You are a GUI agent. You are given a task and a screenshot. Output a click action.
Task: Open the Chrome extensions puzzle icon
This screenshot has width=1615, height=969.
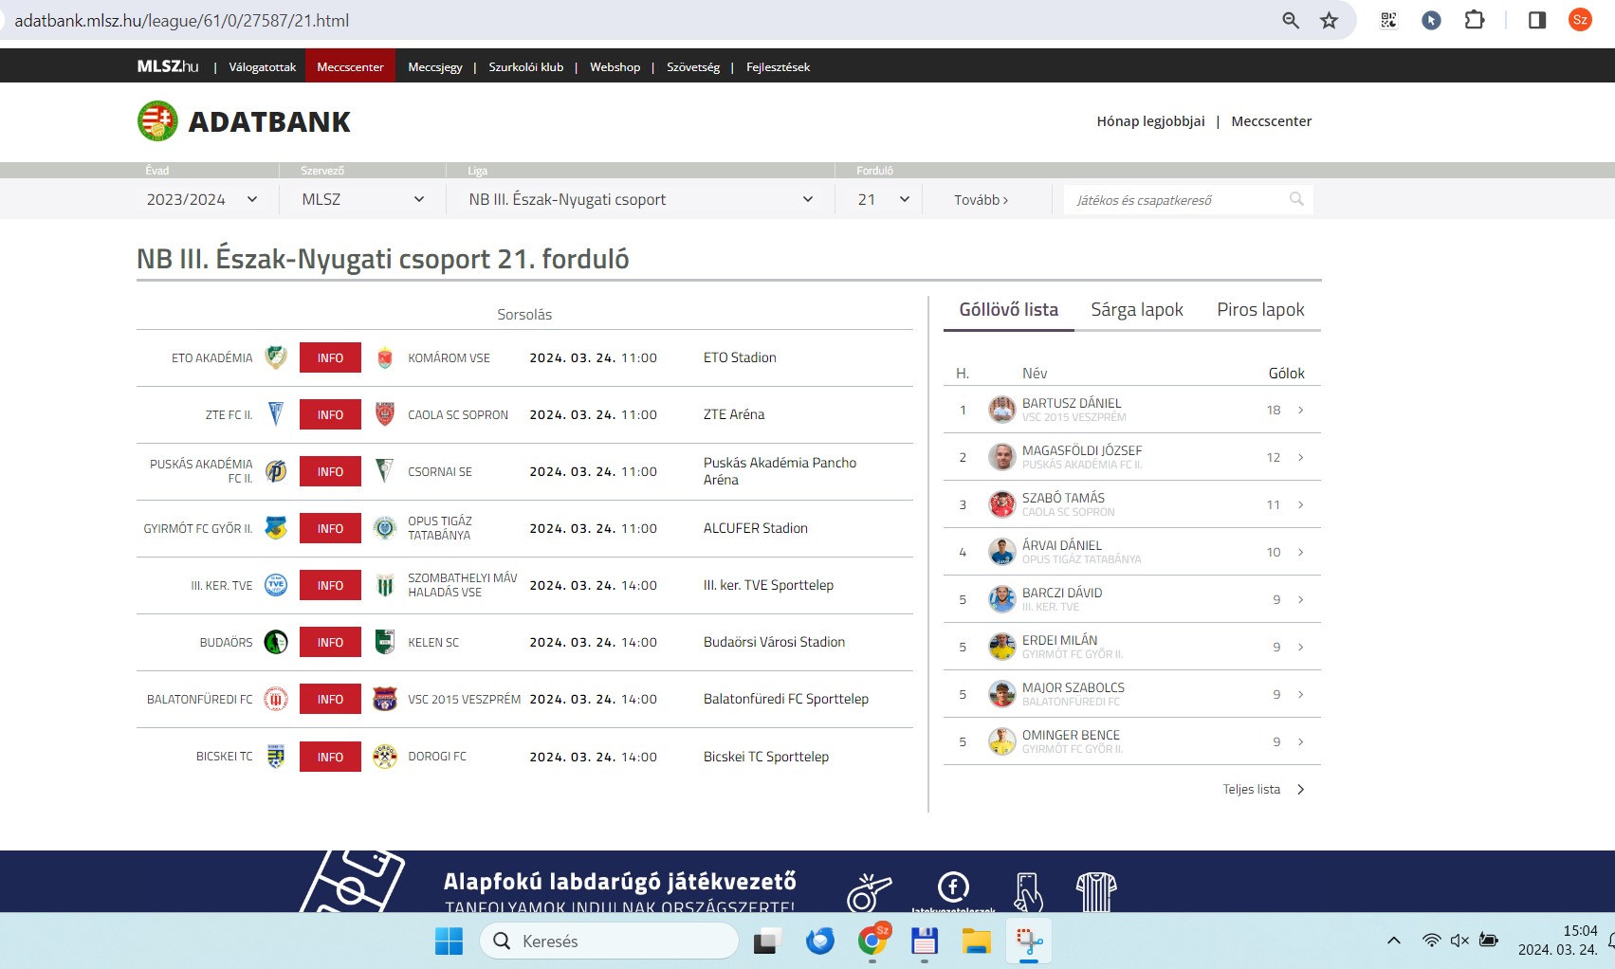point(1475,20)
